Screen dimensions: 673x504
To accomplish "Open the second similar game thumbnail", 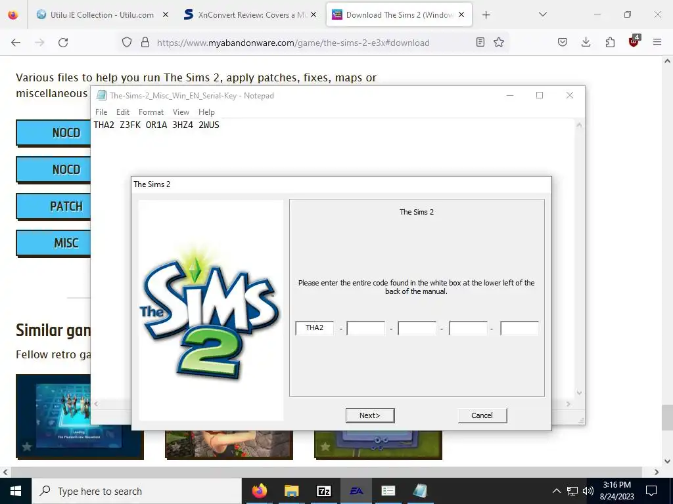I will coord(229,445).
